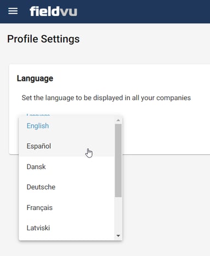Click the dropdown list's scroll up arrow
This screenshot has height=256, width=210.
pyautogui.click(x=118, y=120)
